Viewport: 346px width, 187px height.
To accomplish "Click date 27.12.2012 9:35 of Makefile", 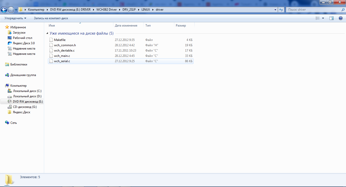I will click(125, 40).
